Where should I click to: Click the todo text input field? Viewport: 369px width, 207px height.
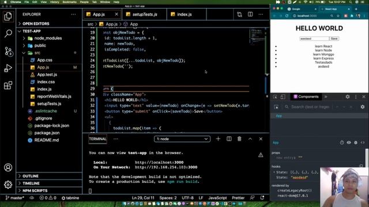[314, 39]
